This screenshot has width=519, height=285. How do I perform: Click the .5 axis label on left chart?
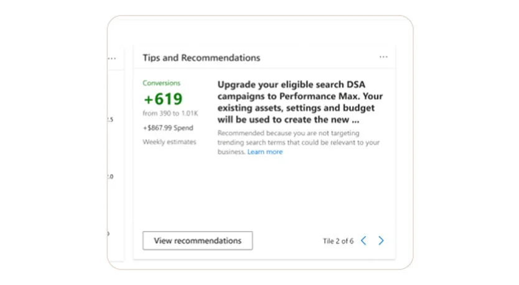(x=111, y=120)
